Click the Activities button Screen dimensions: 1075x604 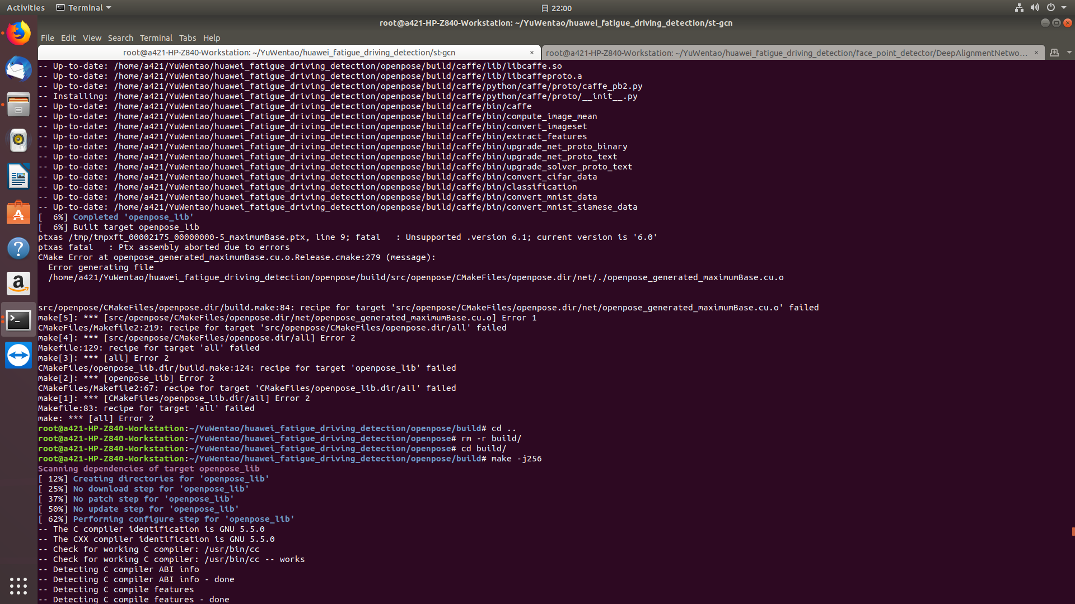pos(26,7)
